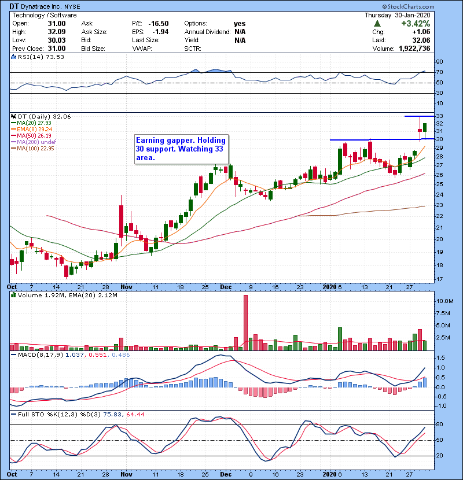Click the Options value yes
Viewport: 463px width, 480px height.
coord(240,24)
